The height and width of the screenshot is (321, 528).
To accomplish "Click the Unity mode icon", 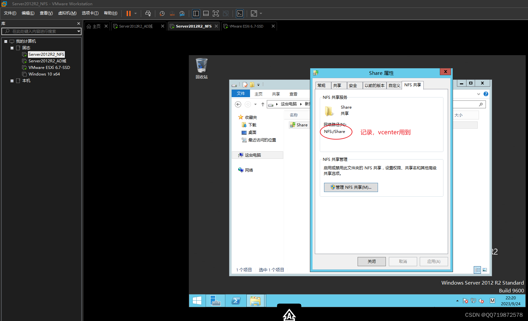I will [226, 13].
